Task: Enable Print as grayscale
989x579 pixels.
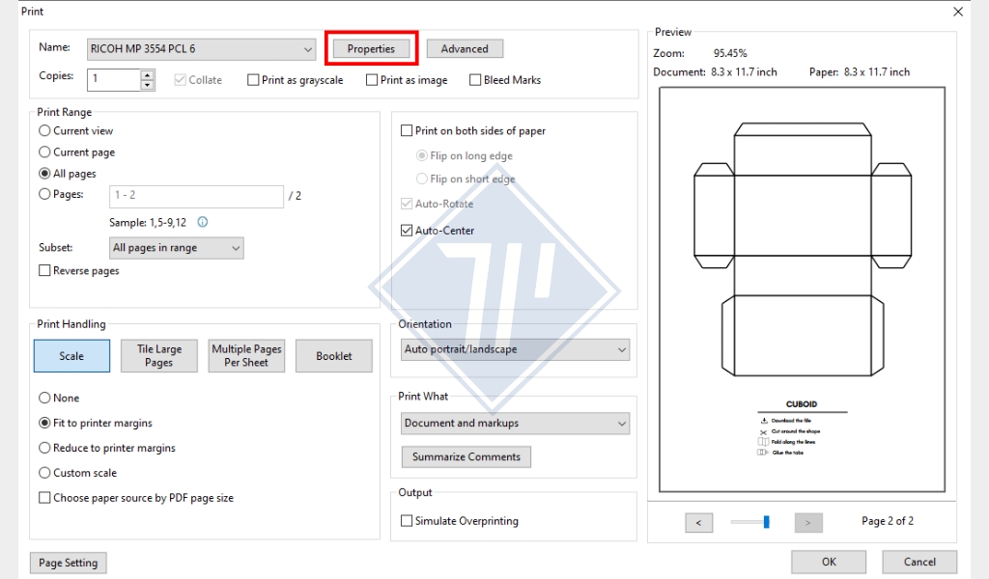Action: 254,80
